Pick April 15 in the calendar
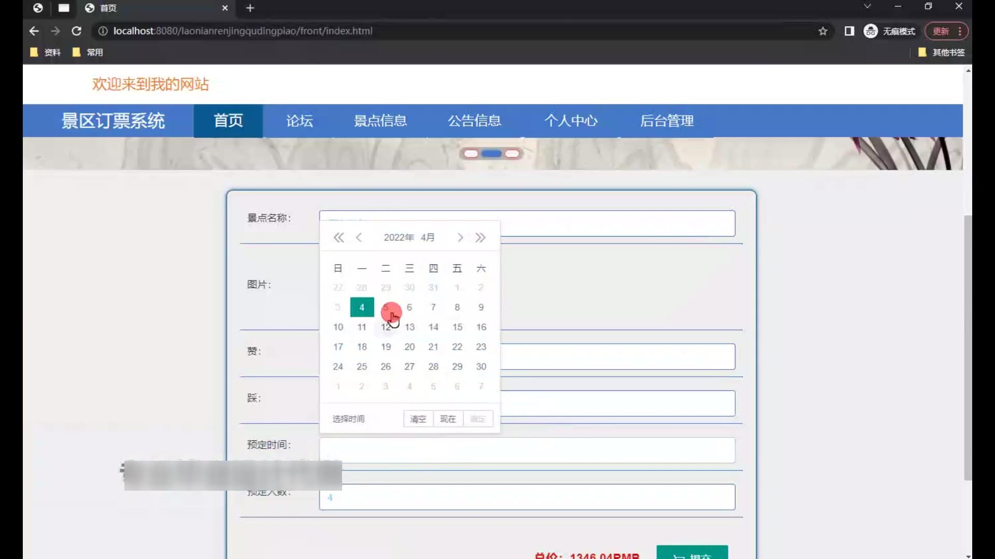 457,327
